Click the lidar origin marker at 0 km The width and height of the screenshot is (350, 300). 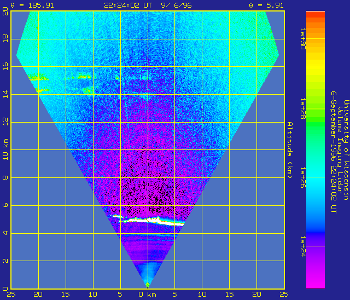(147, 285)
